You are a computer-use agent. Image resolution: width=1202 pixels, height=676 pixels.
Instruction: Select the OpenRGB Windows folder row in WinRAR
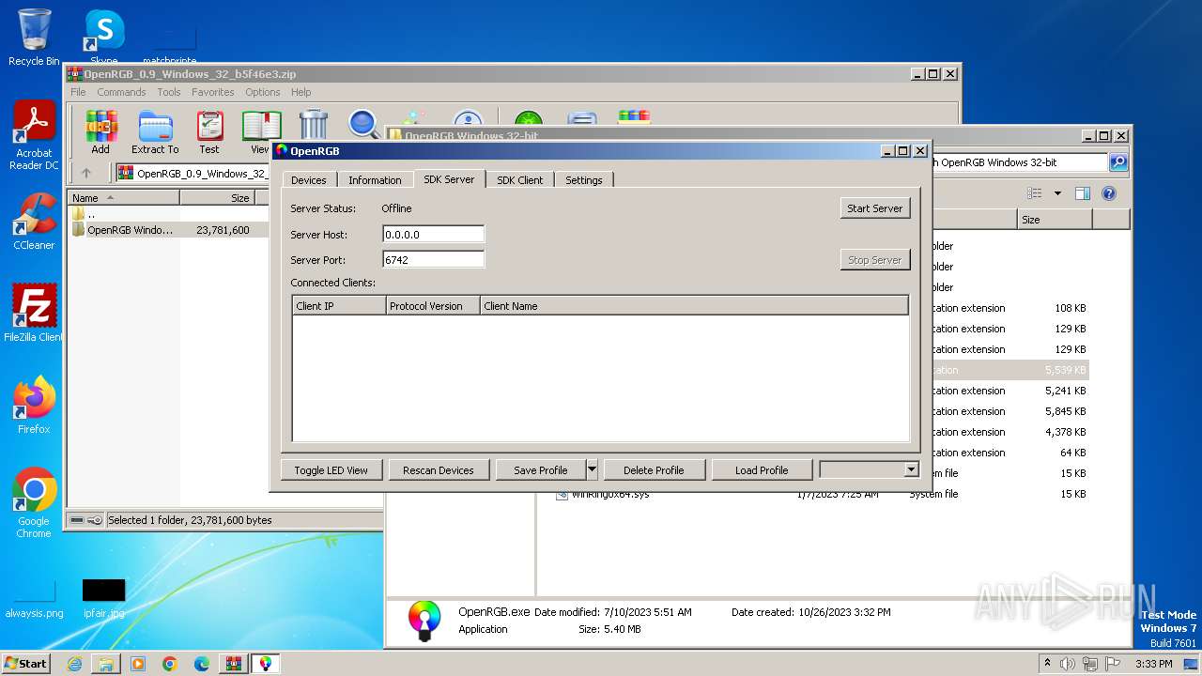168,229
